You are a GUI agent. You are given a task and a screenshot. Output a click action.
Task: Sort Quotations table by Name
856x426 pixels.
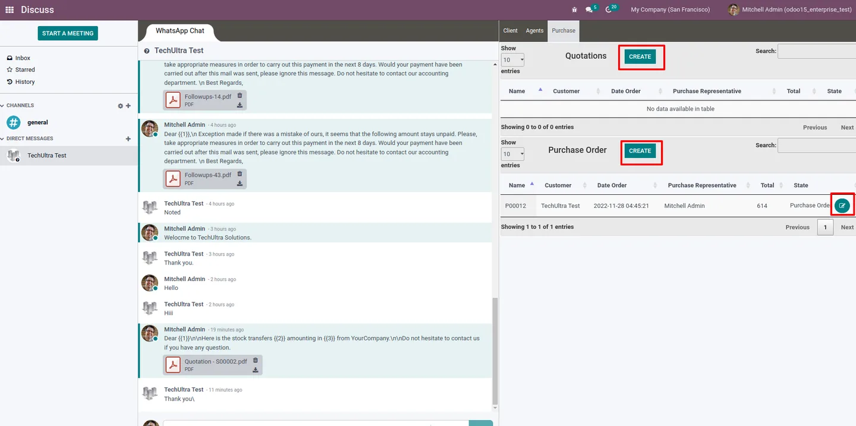coord(525,91)
